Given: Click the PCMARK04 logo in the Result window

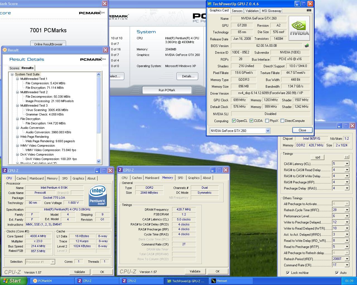Looking at the screenshot, I should (x=93, y=59).
